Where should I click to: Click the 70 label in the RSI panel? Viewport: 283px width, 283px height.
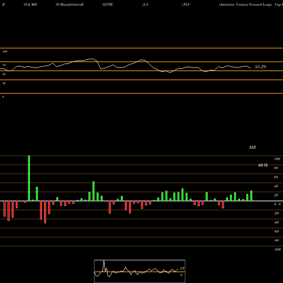pyautogui.click(x=4, y=65)
